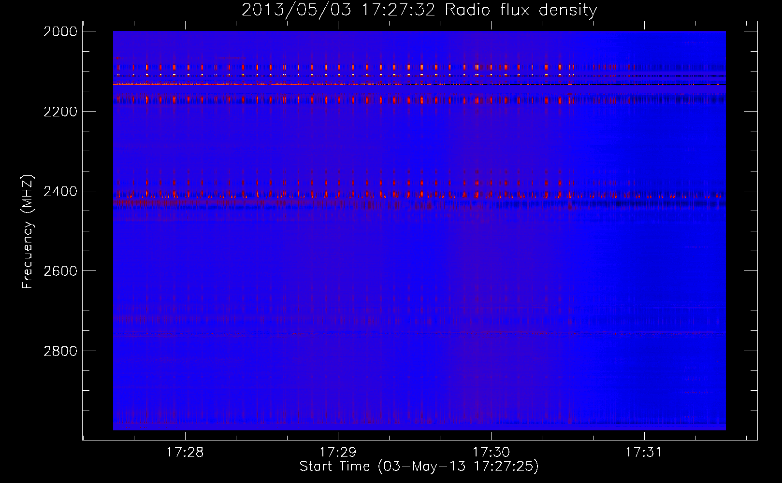Click the 17:29 time tick label

point(338,453)
